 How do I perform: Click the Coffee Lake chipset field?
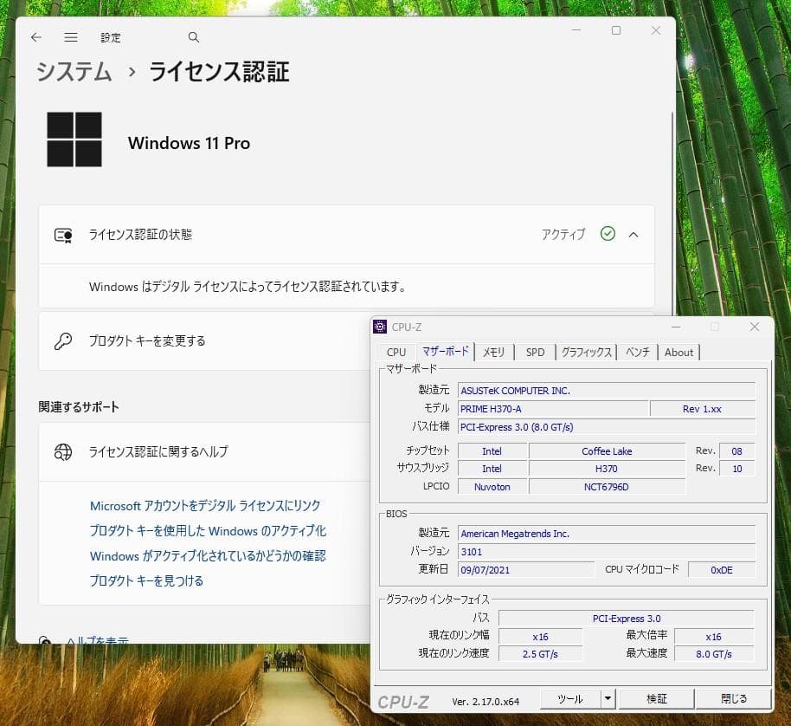pyautogui.click(x=608, y=451)
